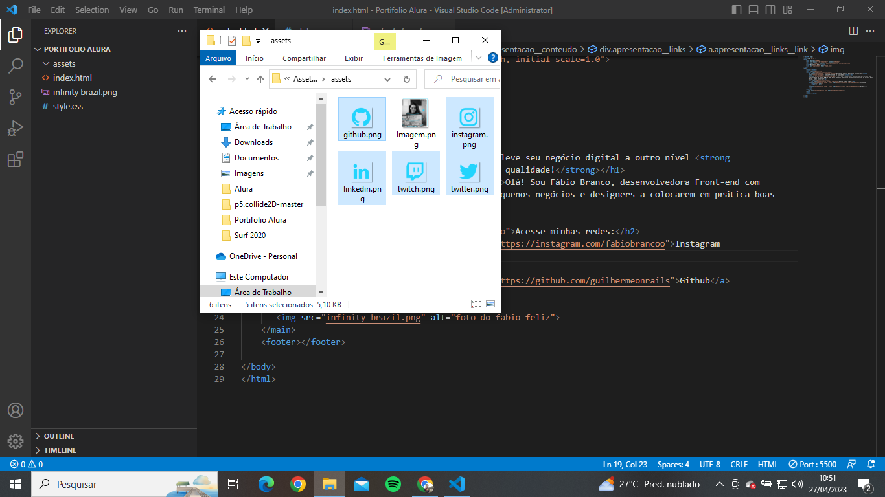
Task: Open the Selection menu in VS Code
Action: click(92, 10)
